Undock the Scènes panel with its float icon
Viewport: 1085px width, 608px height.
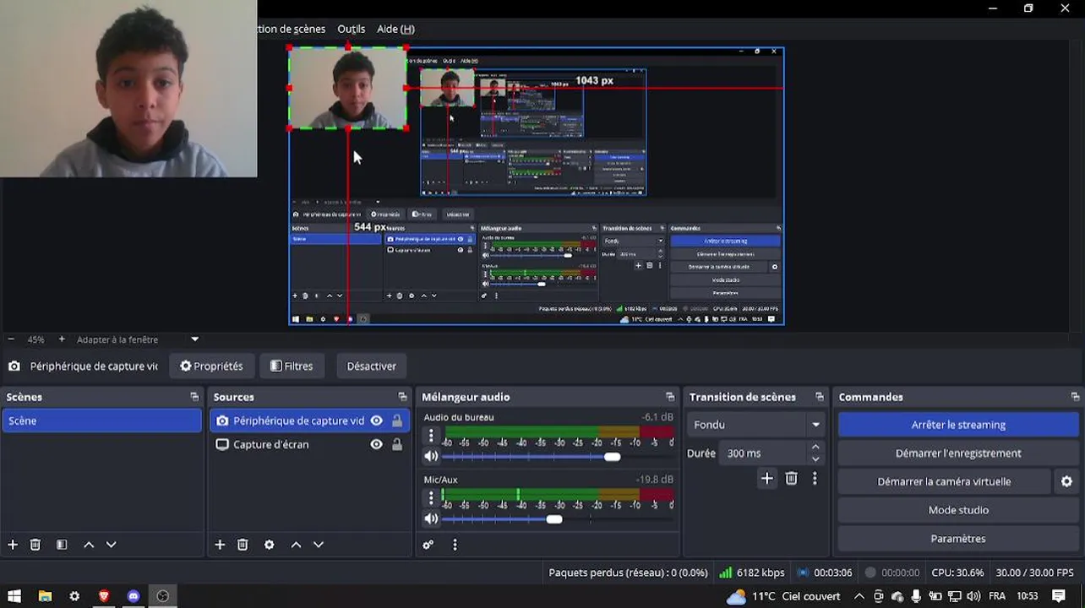click(194, 397)
